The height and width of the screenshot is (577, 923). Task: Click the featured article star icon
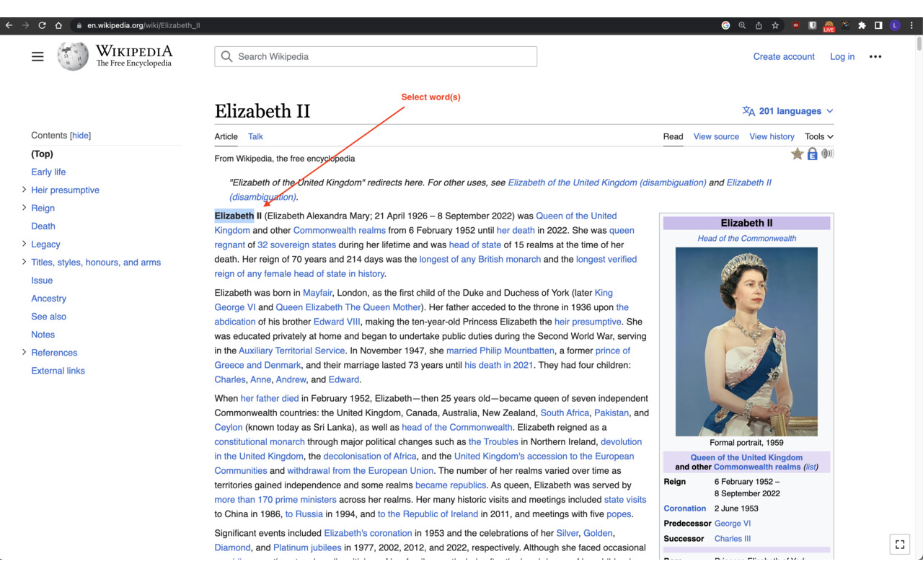797,154
